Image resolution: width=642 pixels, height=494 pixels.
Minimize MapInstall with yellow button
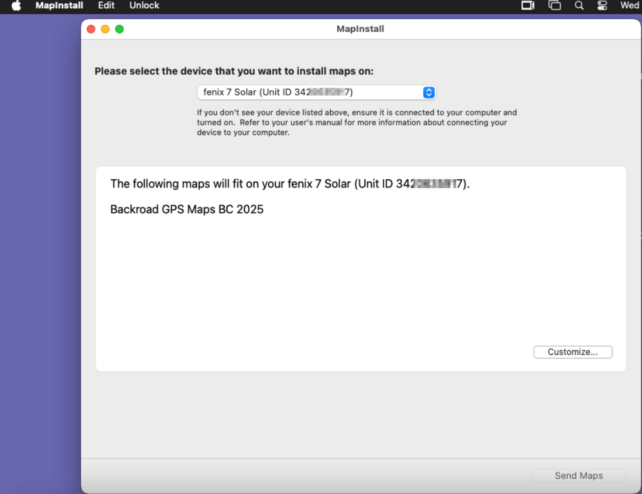coord(105,29)
